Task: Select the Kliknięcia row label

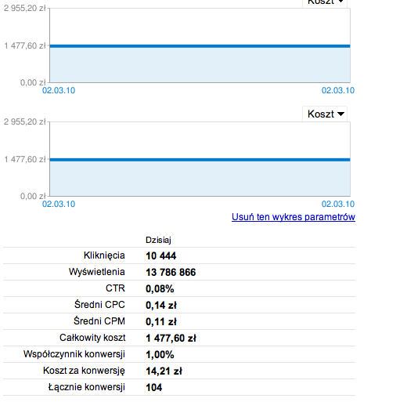Action: tap(104, 255)
